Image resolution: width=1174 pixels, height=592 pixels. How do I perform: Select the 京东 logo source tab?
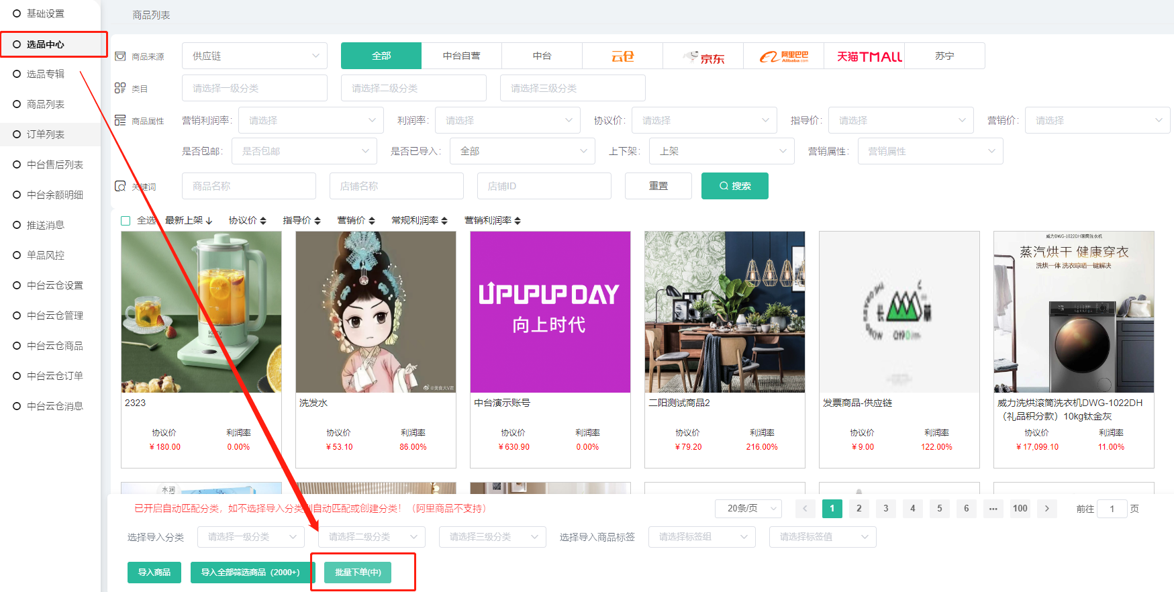click(x=703, y=56)
